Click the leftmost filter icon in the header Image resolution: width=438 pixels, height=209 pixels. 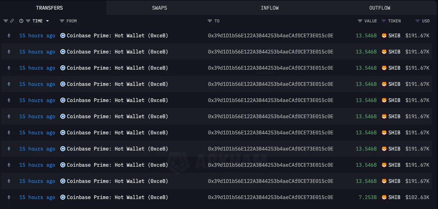[x=6, y=21]
